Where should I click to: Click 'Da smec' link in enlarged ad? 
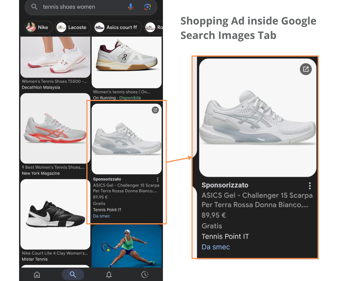pyautogui.click(x=216, y=247)
